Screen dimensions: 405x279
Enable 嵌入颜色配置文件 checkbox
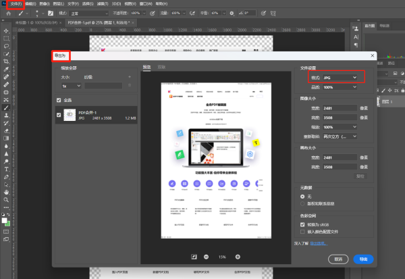point(302,230)
